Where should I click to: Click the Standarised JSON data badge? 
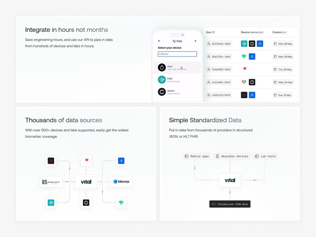click(x=230, y=204)
